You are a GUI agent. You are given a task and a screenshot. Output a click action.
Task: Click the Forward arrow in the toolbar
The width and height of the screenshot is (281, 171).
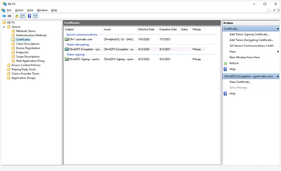point(10,16)
